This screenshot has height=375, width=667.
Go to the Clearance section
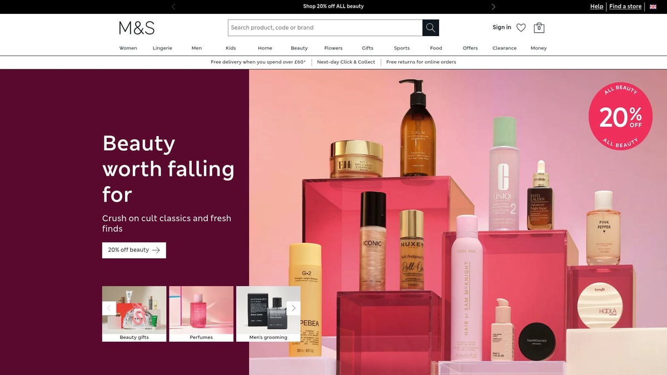point(504,48)
